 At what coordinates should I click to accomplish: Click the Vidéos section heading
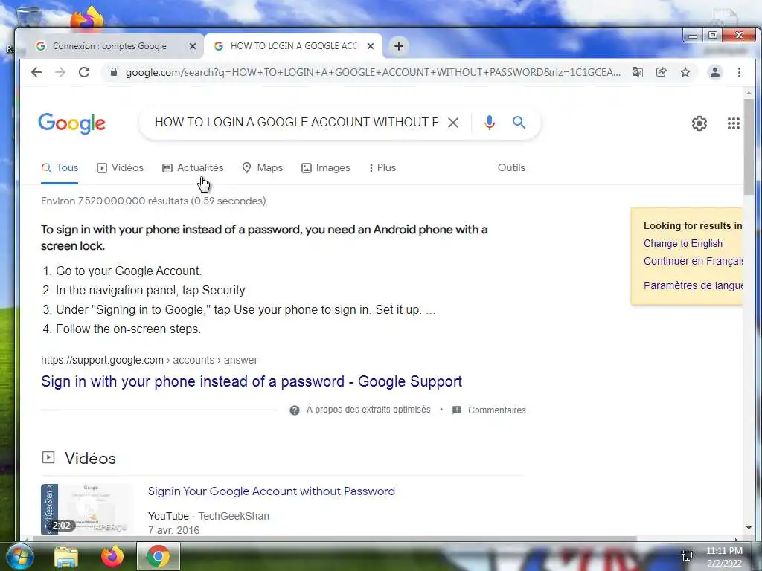click(x=90, y=458)
